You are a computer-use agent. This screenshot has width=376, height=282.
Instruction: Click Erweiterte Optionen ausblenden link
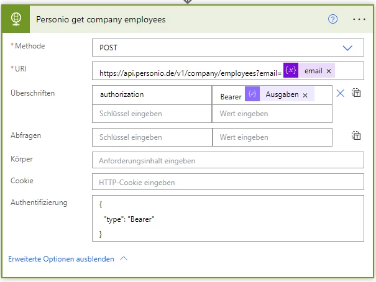click(x=61, y=259)
